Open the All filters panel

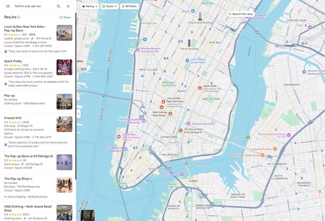[x=129, y=6]
